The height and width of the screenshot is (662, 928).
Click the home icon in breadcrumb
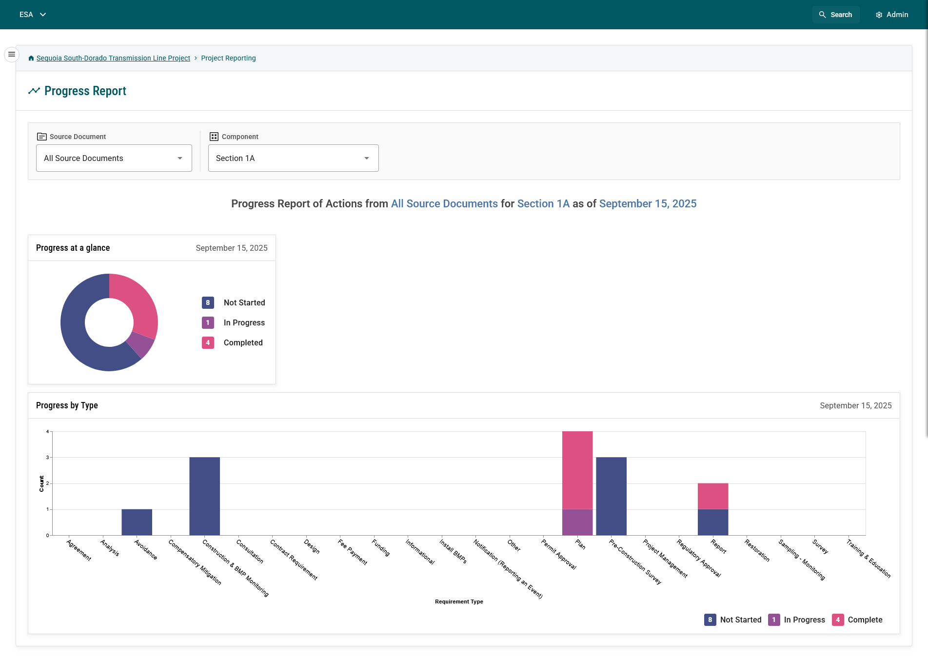pyautogui.click(x=31, y=59)
